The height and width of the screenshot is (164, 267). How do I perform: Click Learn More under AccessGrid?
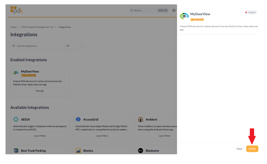102,136
